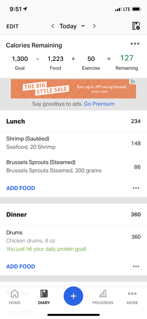Go to previous day with left arrow
Screen dimensions: 147x319
coord(53,26)
